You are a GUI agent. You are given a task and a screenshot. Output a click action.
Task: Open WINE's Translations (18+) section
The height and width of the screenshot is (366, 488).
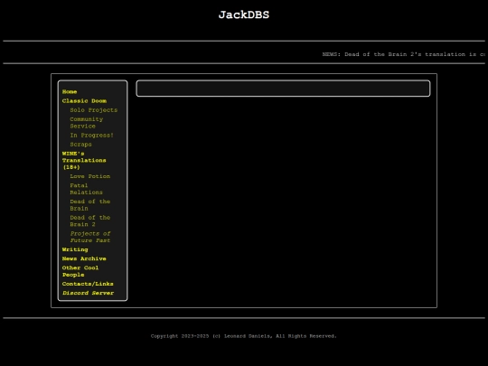pyautogui.click(x=84, y=160)
